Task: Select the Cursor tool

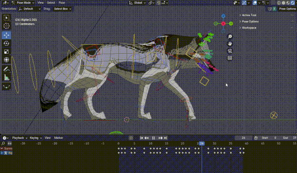Action: tap(7, 26)
